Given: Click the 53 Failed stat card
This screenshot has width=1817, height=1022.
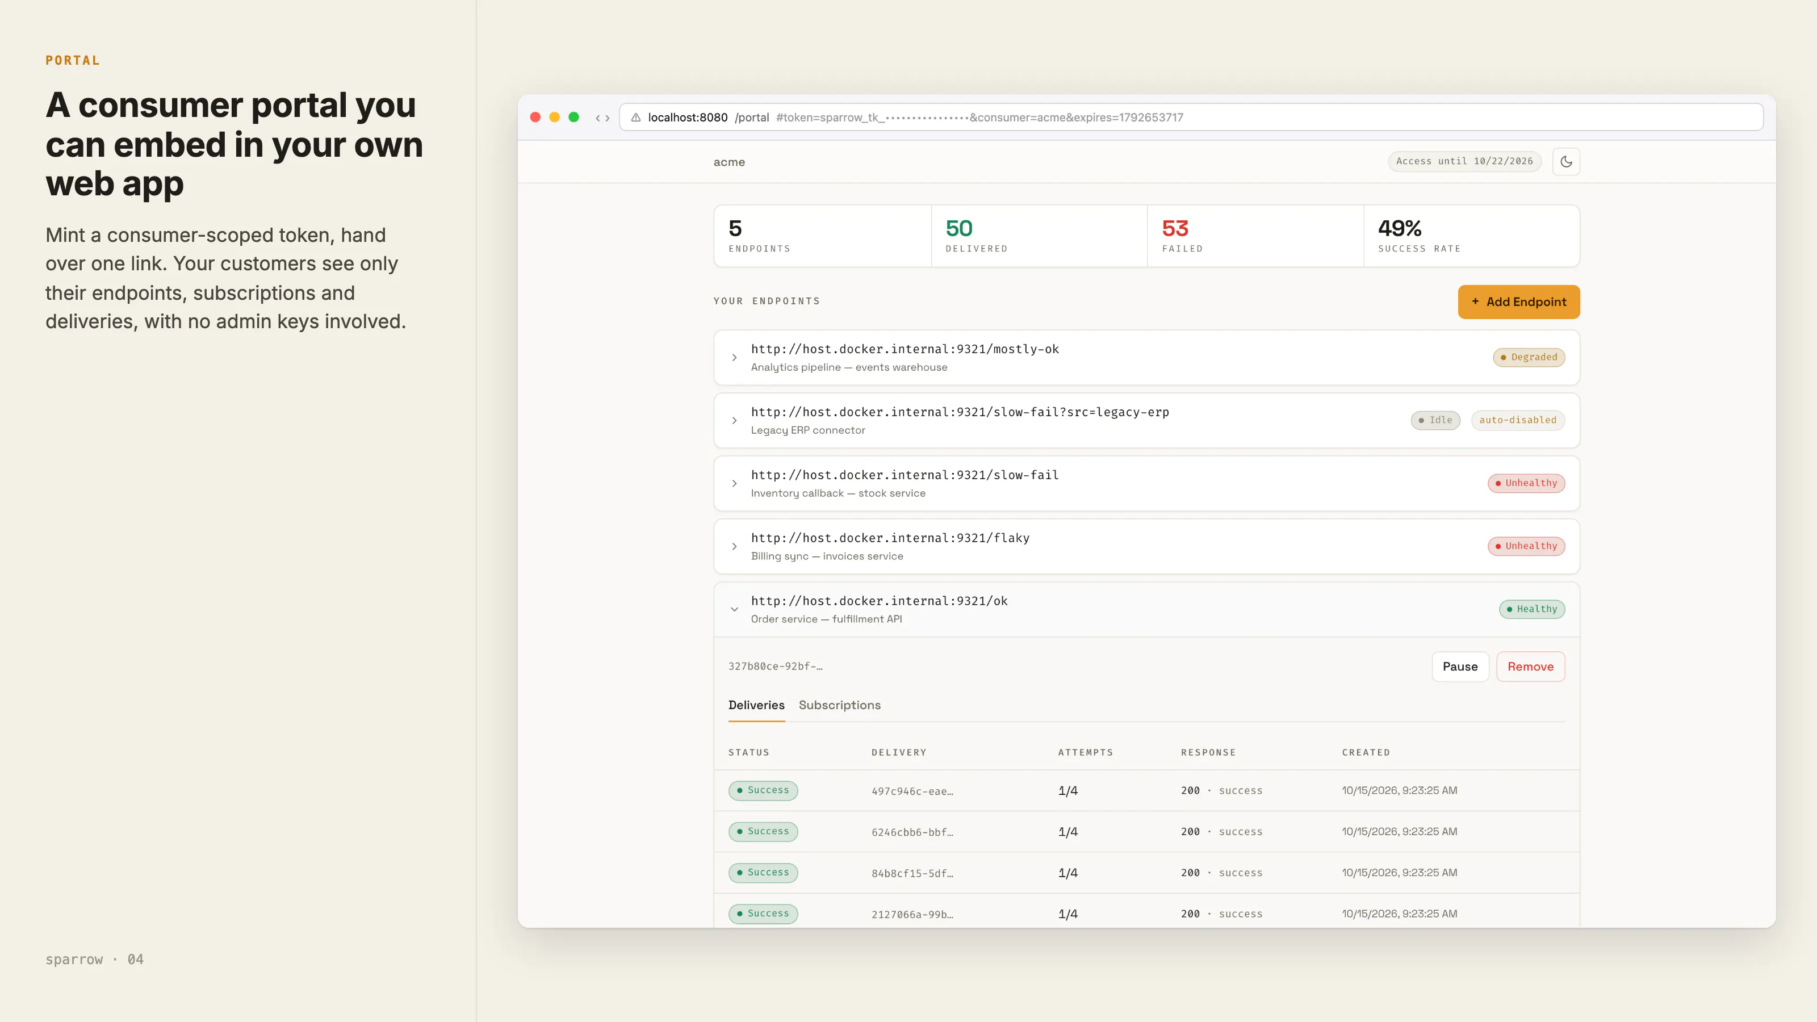Looking at the screenshot, I should (x=1255, y=236).
